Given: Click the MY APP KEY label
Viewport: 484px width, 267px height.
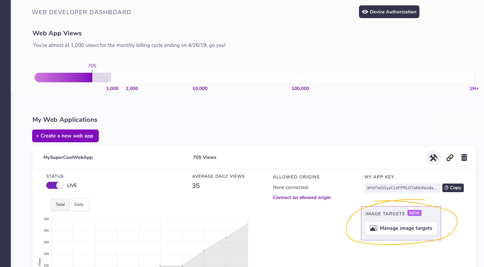Looking at the screenshot, I should pyautogui.click(x=379, y=177).
